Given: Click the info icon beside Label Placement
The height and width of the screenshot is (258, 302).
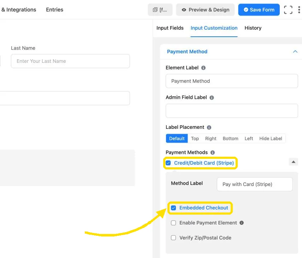Looking at the screenshot, I should click(209, 127).
